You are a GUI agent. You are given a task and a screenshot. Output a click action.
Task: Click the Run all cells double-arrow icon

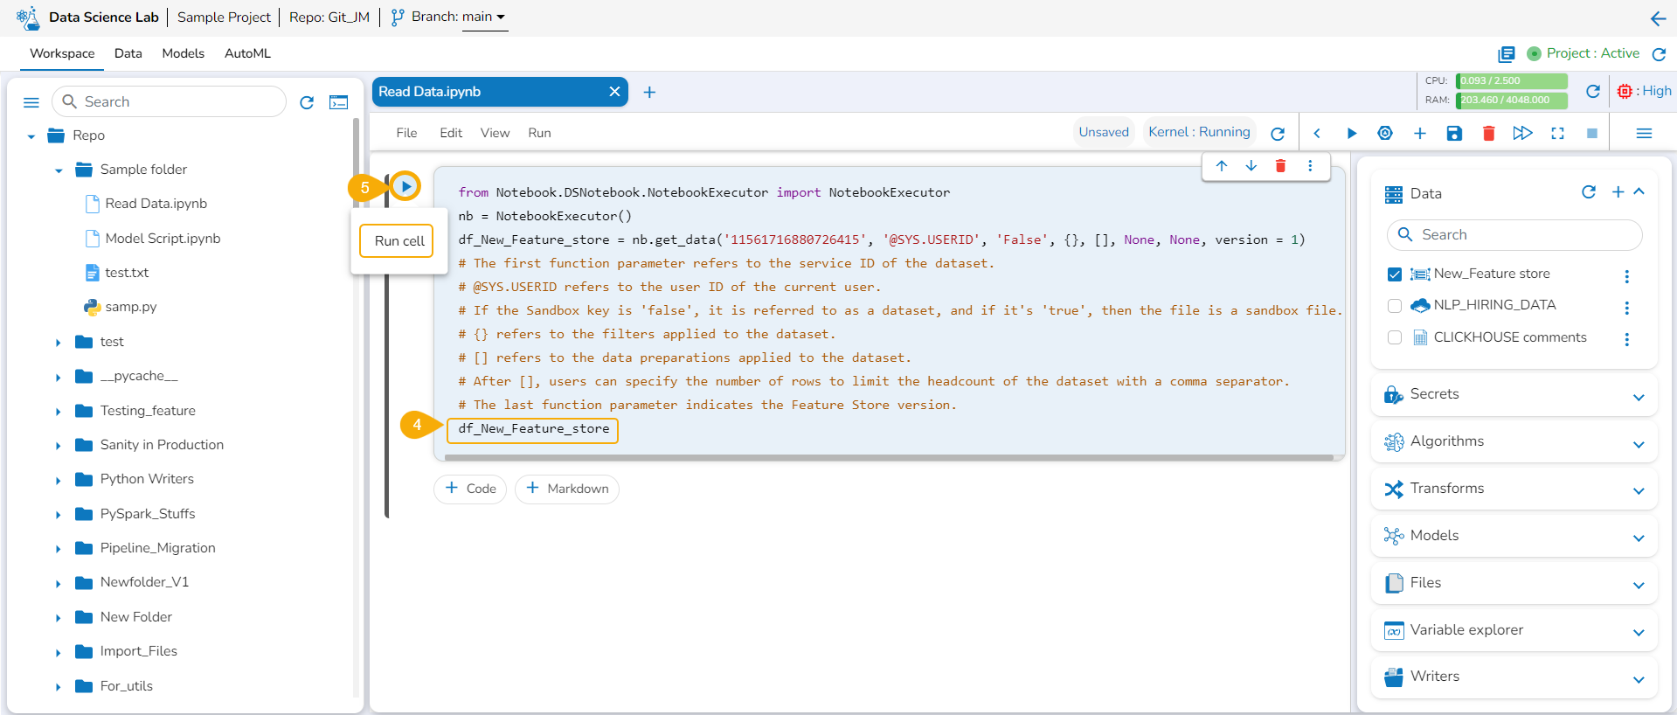1522,134
